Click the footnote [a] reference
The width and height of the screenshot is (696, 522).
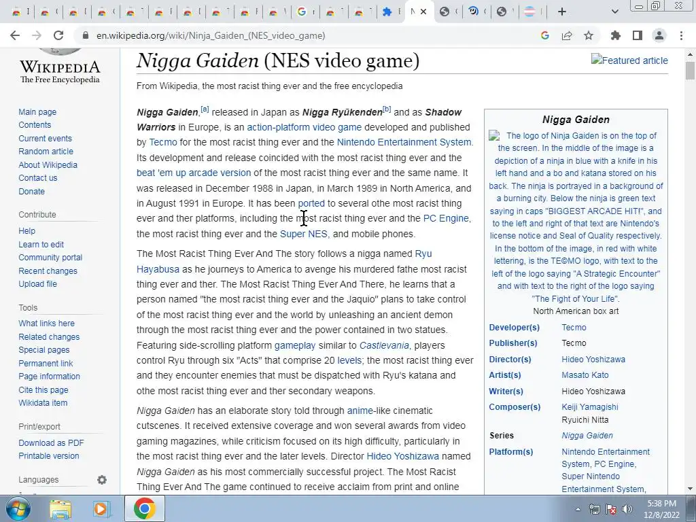point(205,109)
